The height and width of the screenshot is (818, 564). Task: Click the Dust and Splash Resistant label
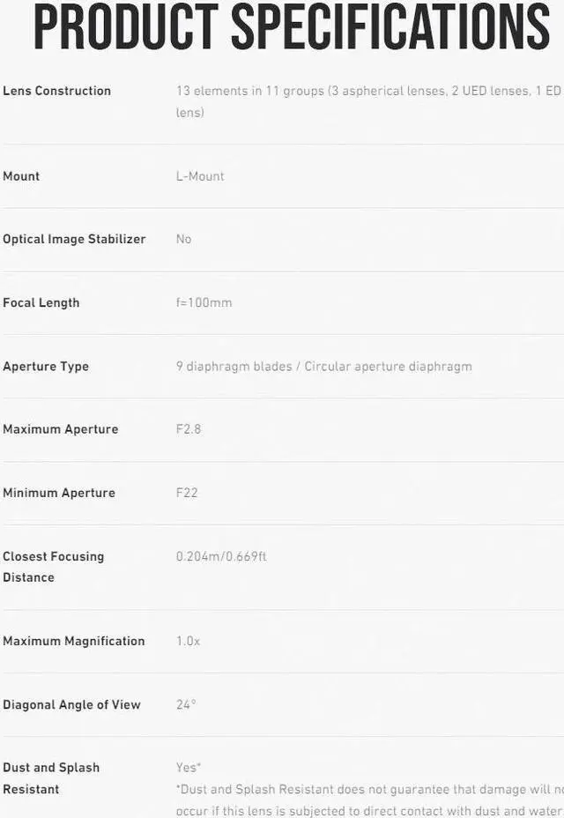[51, 778]
